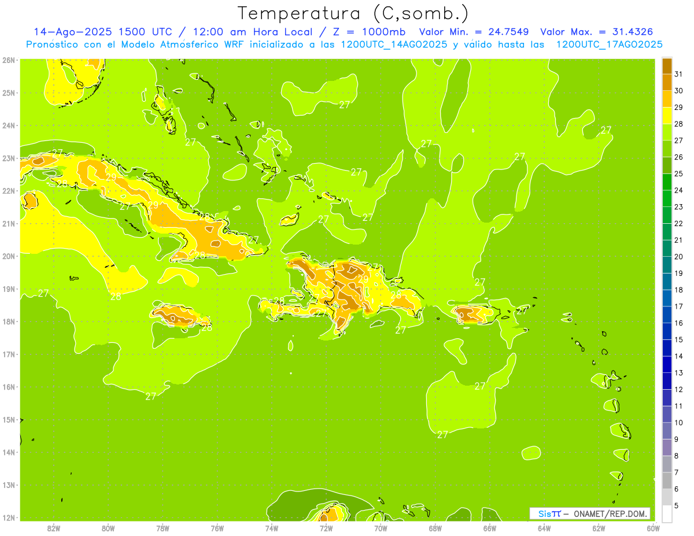Click blue legend swatch between 13 and 14
The image size is (694, 536).
click(x=667, y=364)
